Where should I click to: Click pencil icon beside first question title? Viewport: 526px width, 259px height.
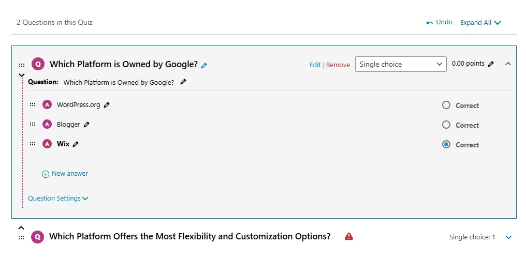pyautogui.click(x=204, y=65)
